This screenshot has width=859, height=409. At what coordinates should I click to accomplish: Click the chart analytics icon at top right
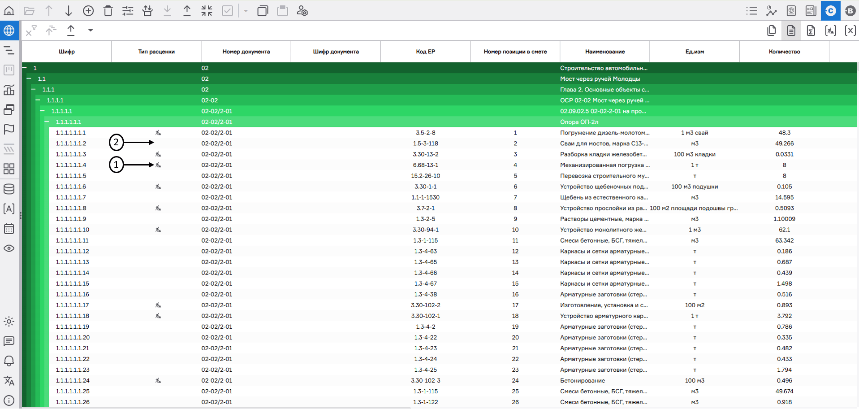771,11
